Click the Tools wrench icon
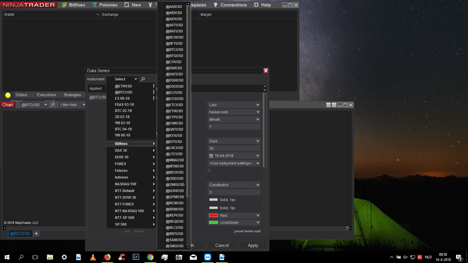The width and height of the screenshot is (468, 263). click(x=150, y=5)
